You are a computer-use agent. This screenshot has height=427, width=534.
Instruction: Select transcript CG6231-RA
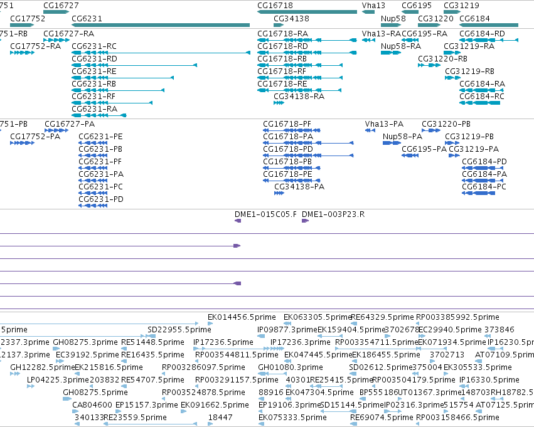point(99,115)
